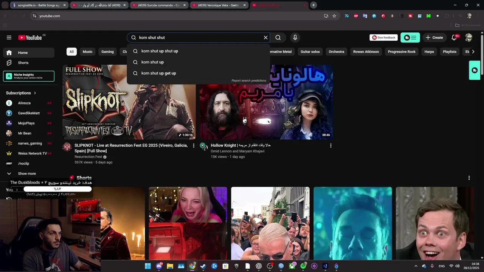Choose suggestion 'korn shut up get up'
The height and width of the screenshot is (272, 484).
(199, 73)
